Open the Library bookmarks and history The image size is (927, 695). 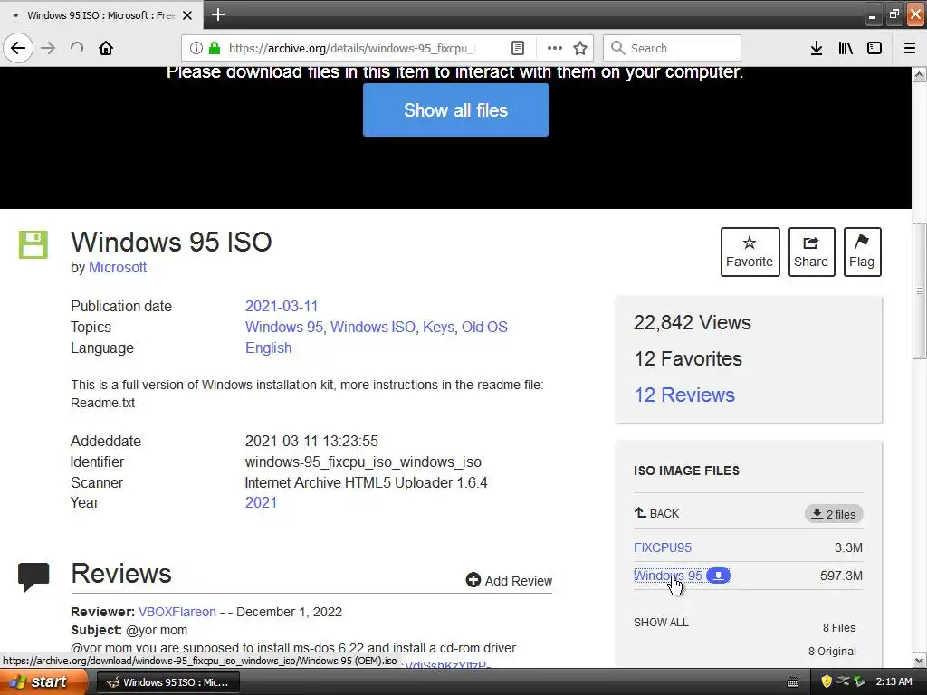846,48
